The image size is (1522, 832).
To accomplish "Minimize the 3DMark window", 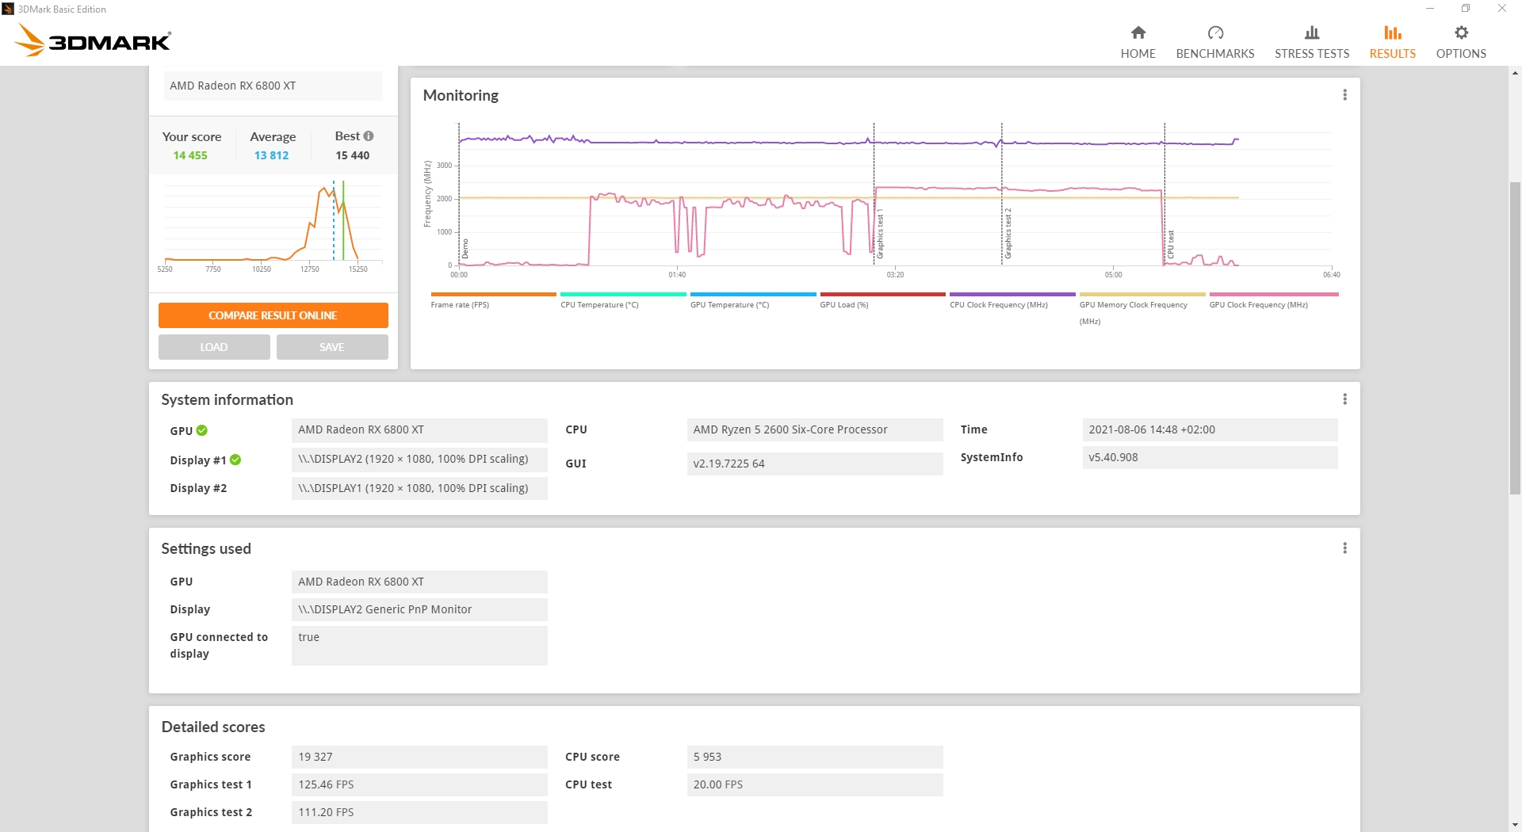I will coord(1430,9).
